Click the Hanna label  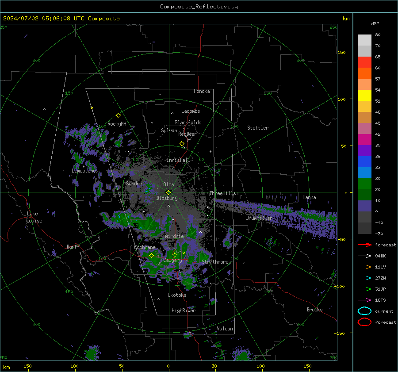309,197
